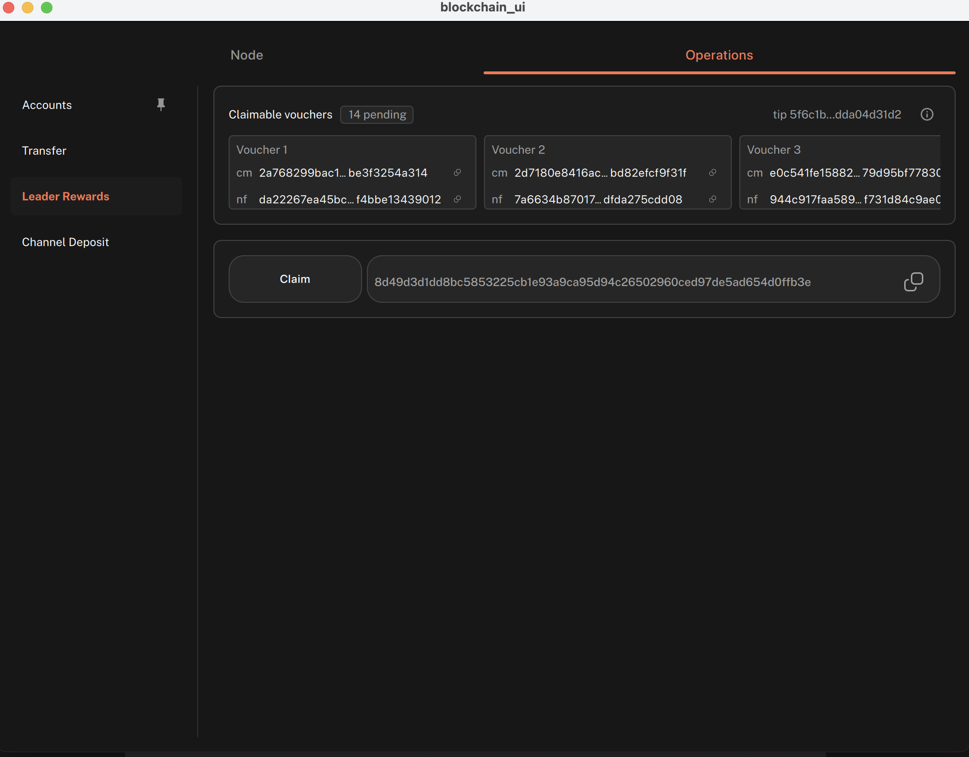
Task: Click the tip hash 5f6c1b...dda04d31d2
Action: [x=837, y=115]
